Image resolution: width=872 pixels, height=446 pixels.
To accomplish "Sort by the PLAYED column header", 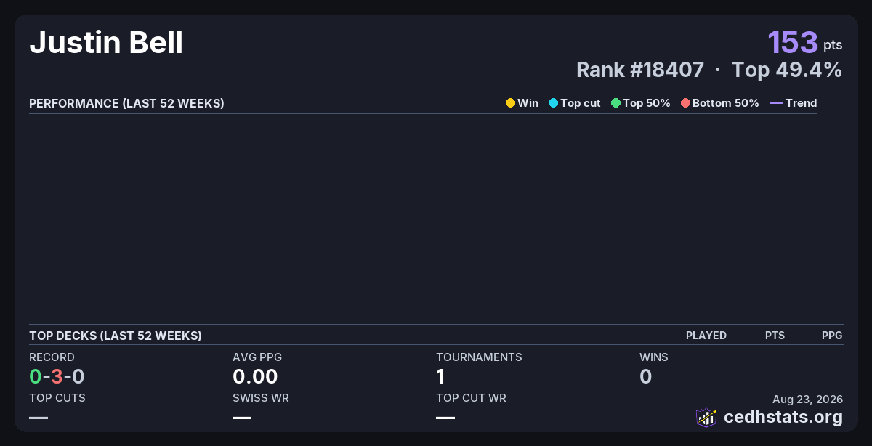I will pyautogui.click(x=706, y=336).
